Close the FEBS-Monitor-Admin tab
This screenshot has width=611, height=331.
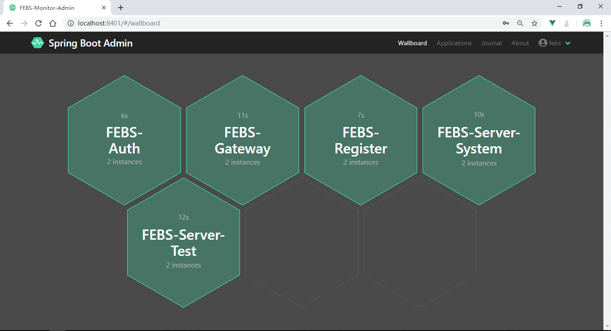tap(104, 8)
